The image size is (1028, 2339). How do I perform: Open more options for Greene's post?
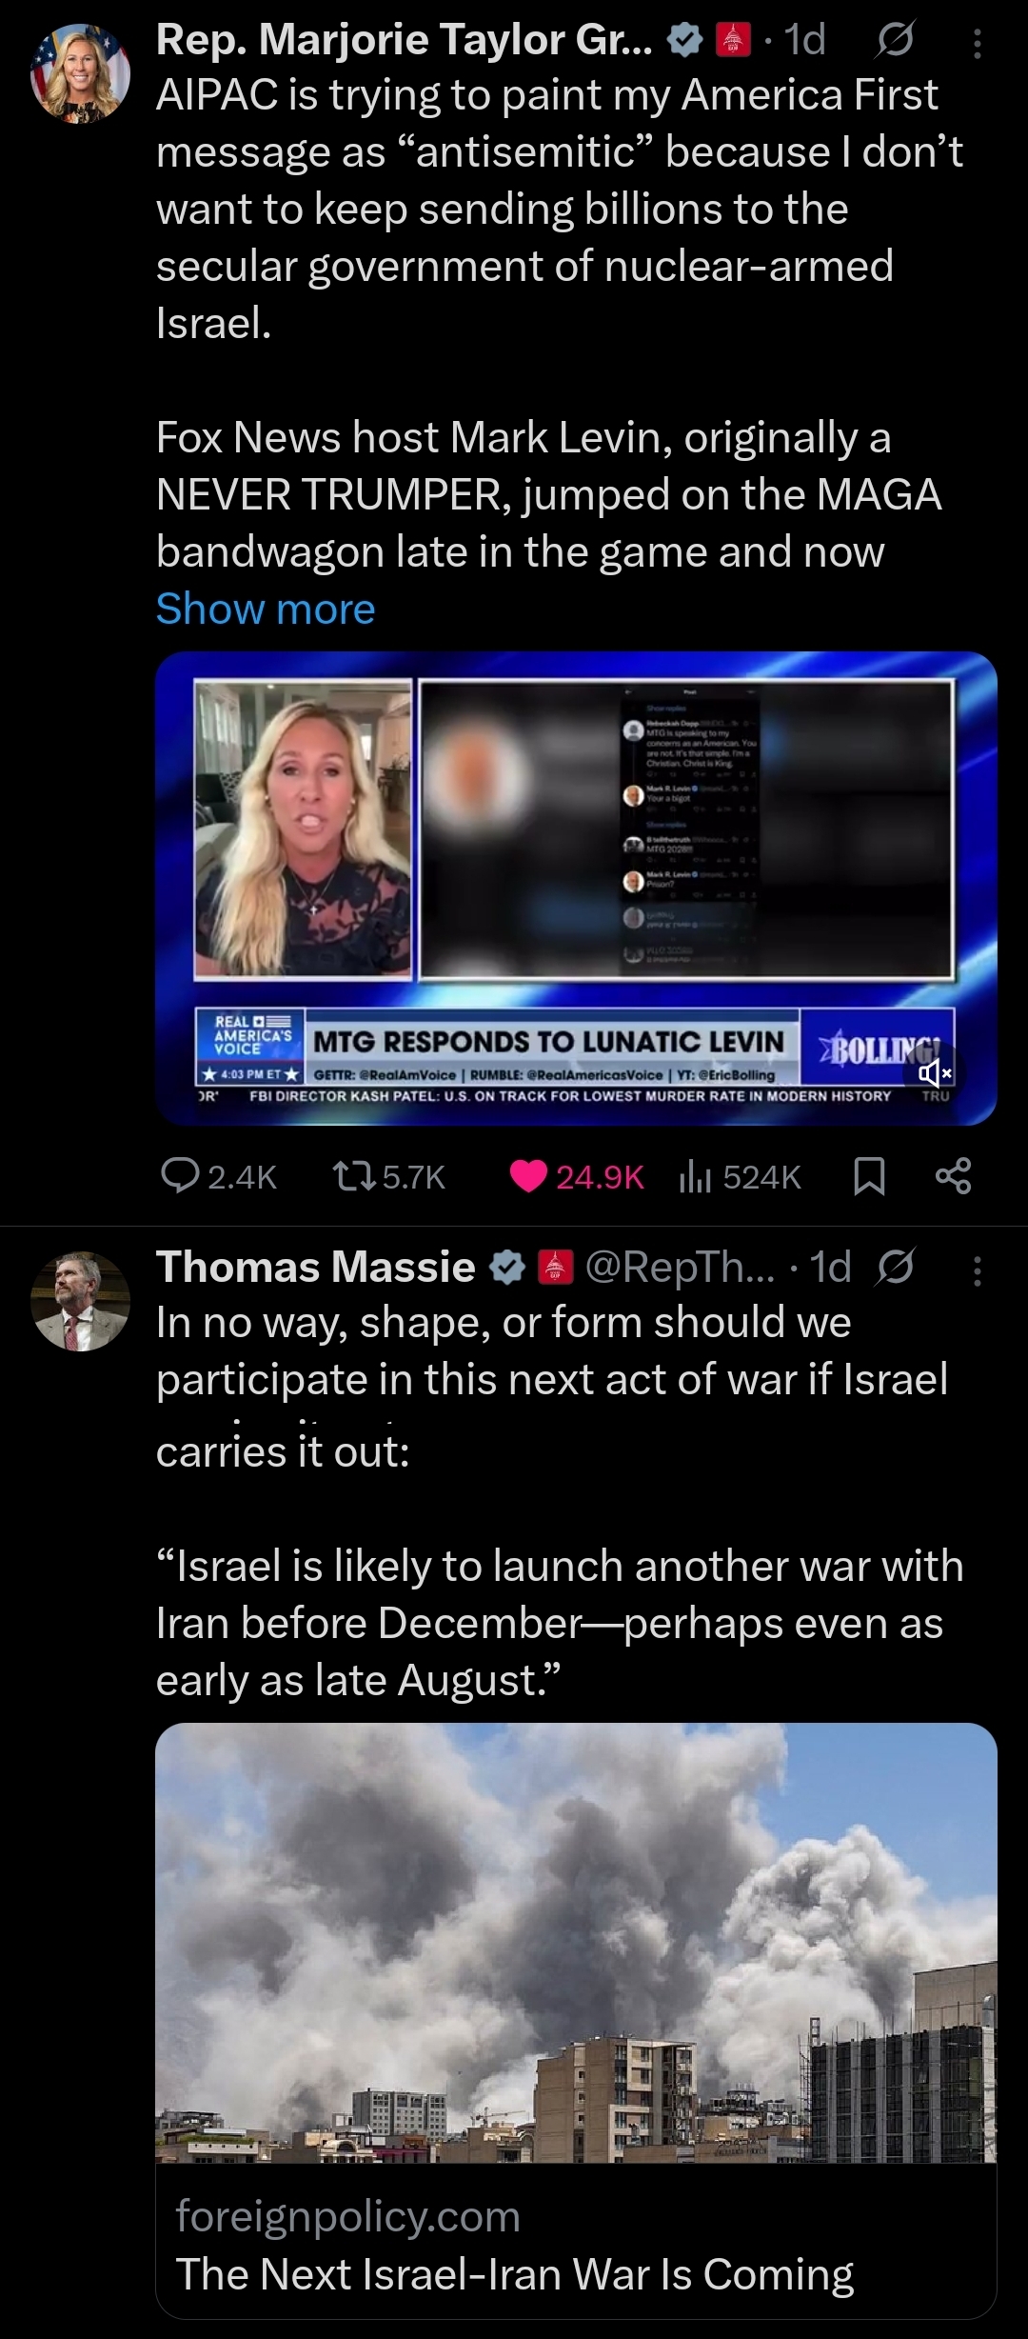[978, 43]
